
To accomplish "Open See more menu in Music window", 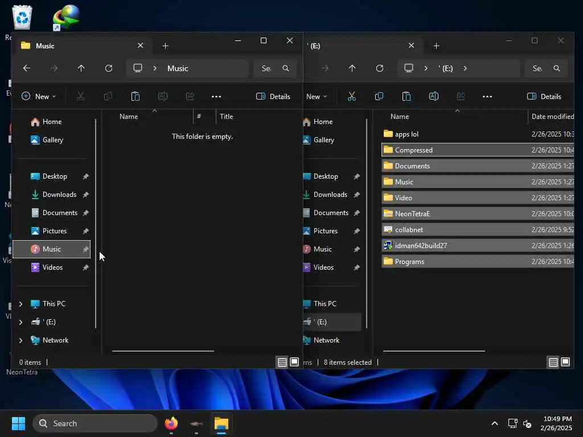I will (x=216, y=97).
